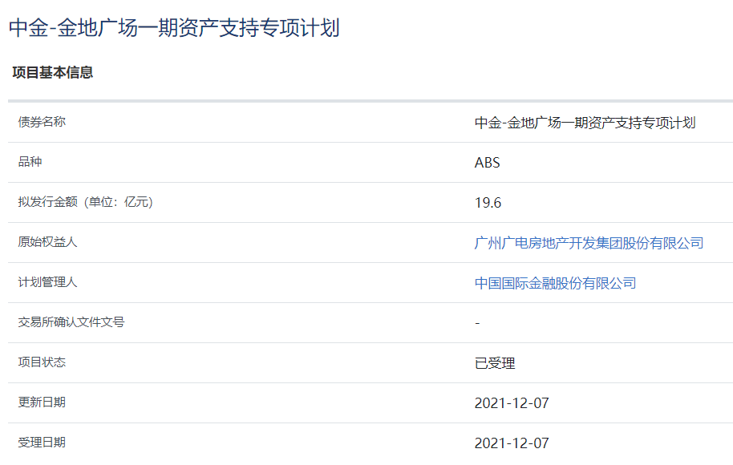Select the 2021-12-07 date in the 更新日期 row

click(512, 403)
